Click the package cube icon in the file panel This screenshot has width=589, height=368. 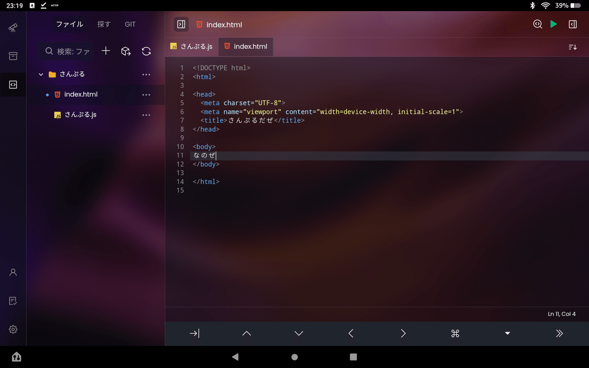click(x=126, y=51)
